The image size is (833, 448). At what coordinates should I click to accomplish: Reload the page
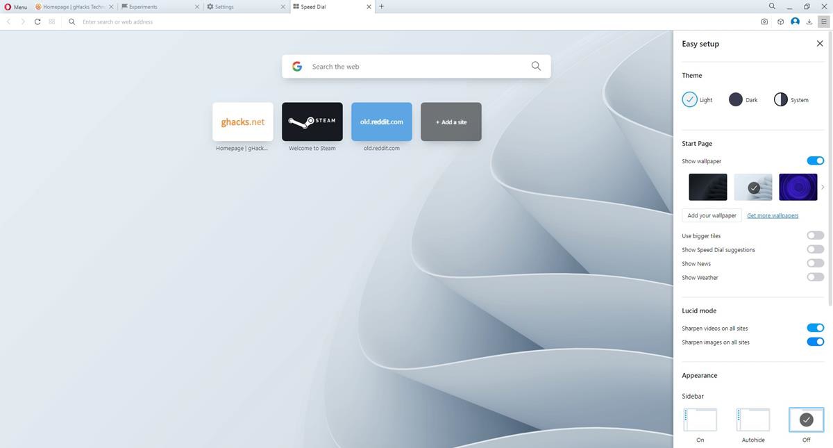click(37, 22)
